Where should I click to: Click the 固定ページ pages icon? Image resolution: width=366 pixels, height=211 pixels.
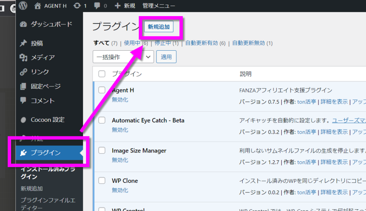pos(23,86)
